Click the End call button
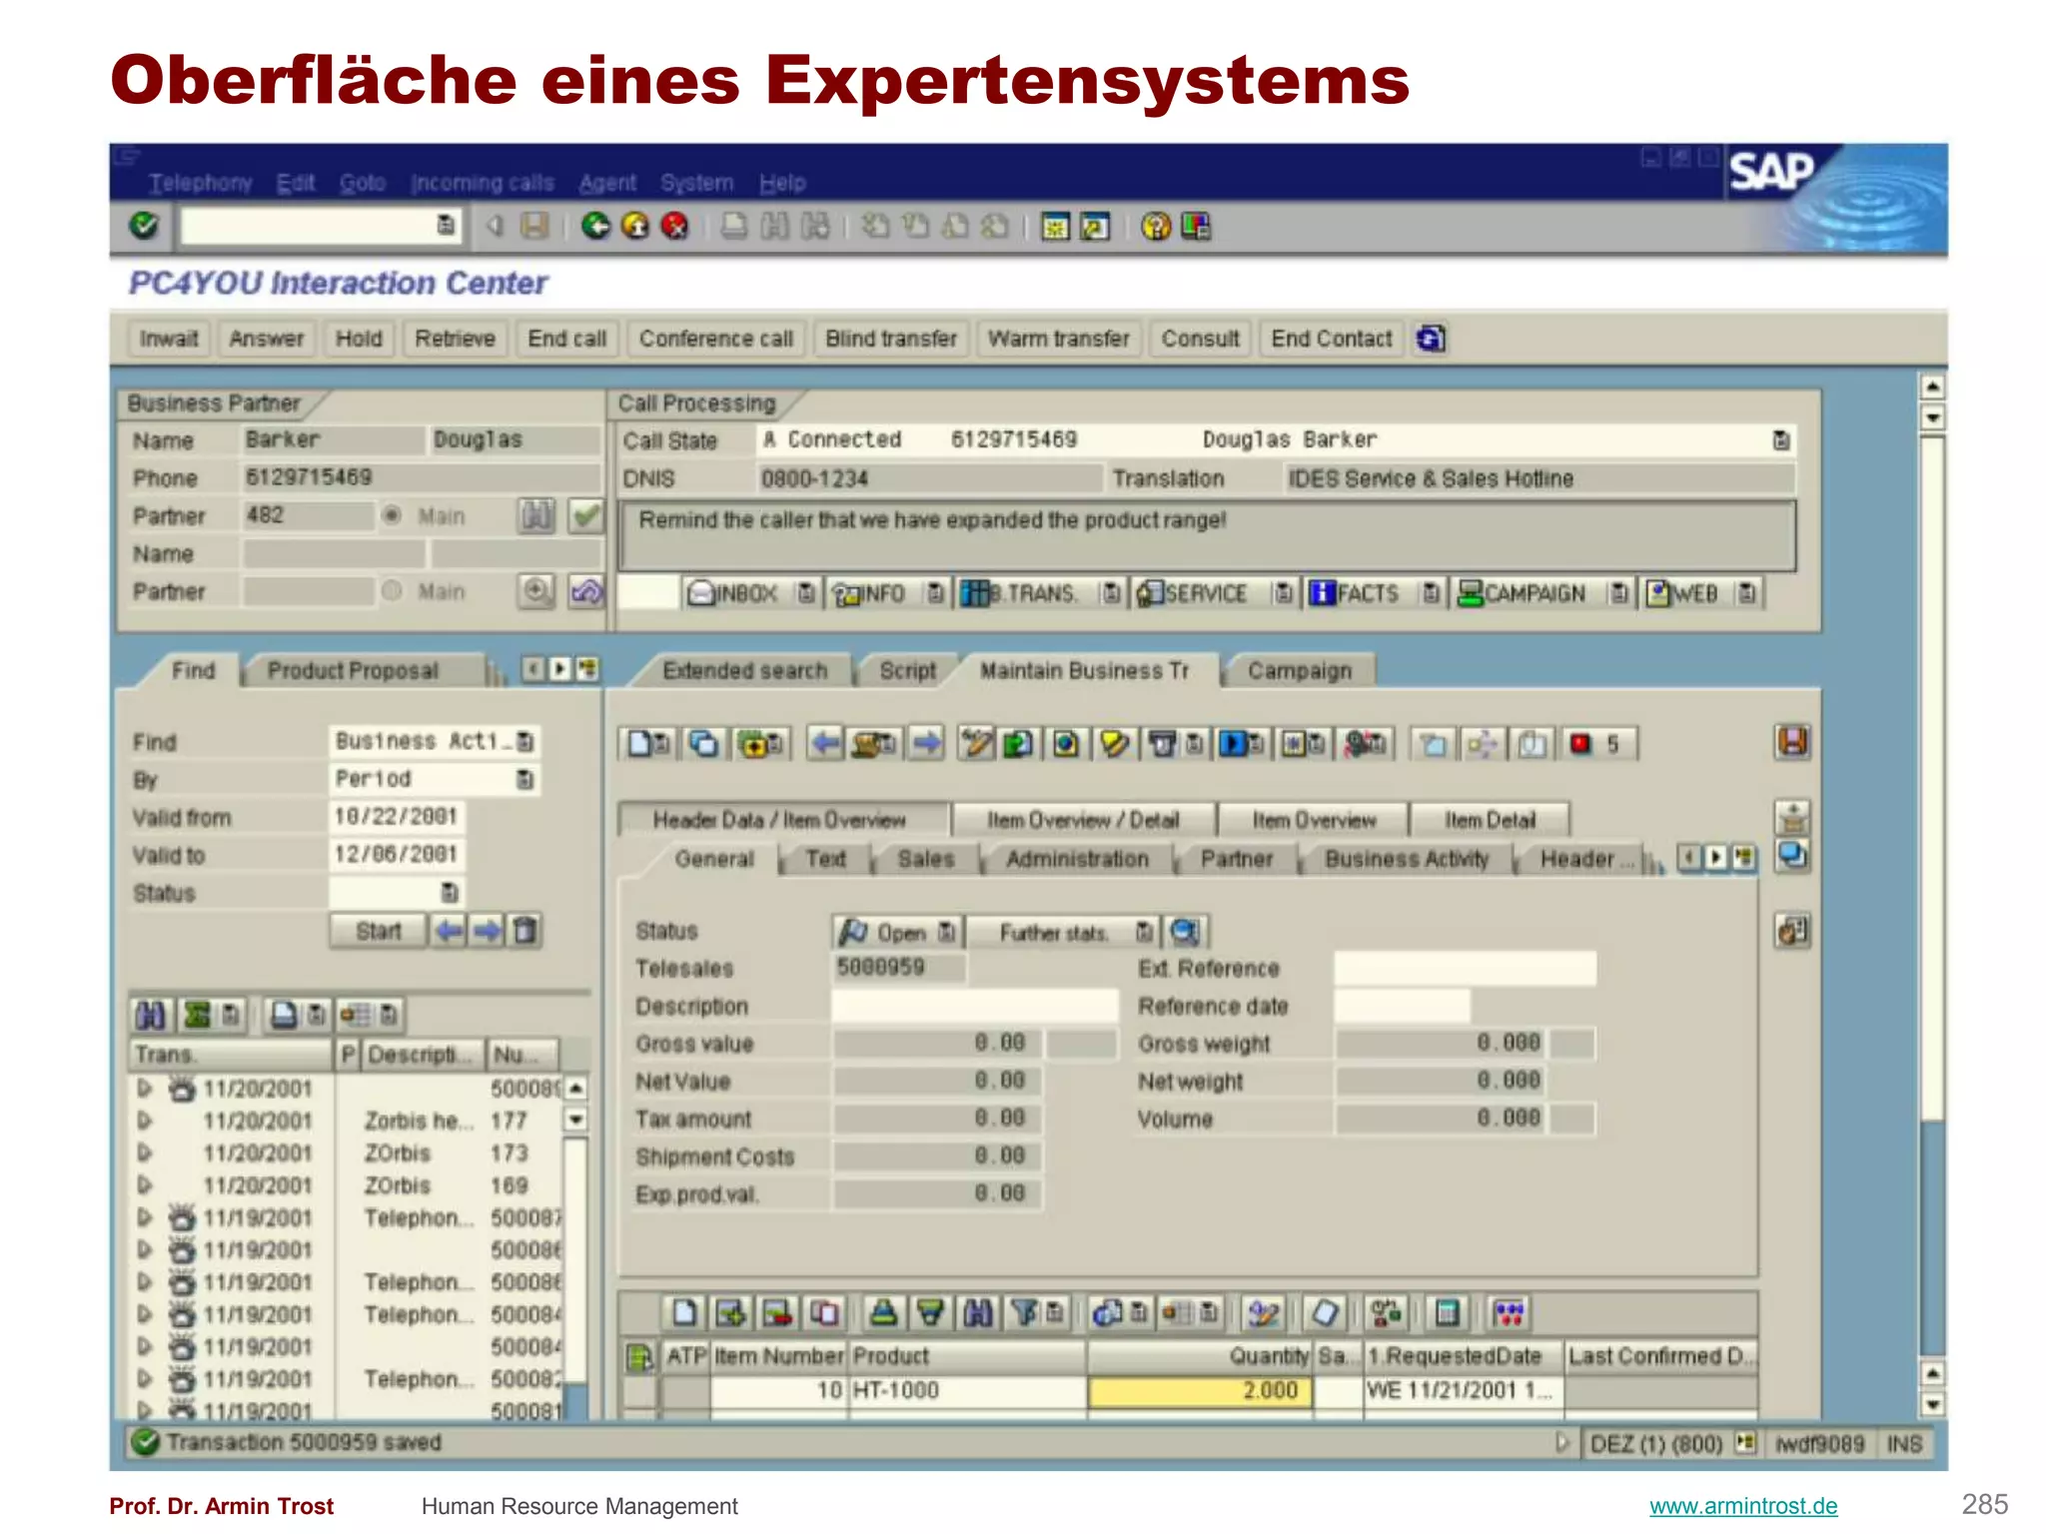This screenshot has height=1534, width=2046. pos(567,339)
